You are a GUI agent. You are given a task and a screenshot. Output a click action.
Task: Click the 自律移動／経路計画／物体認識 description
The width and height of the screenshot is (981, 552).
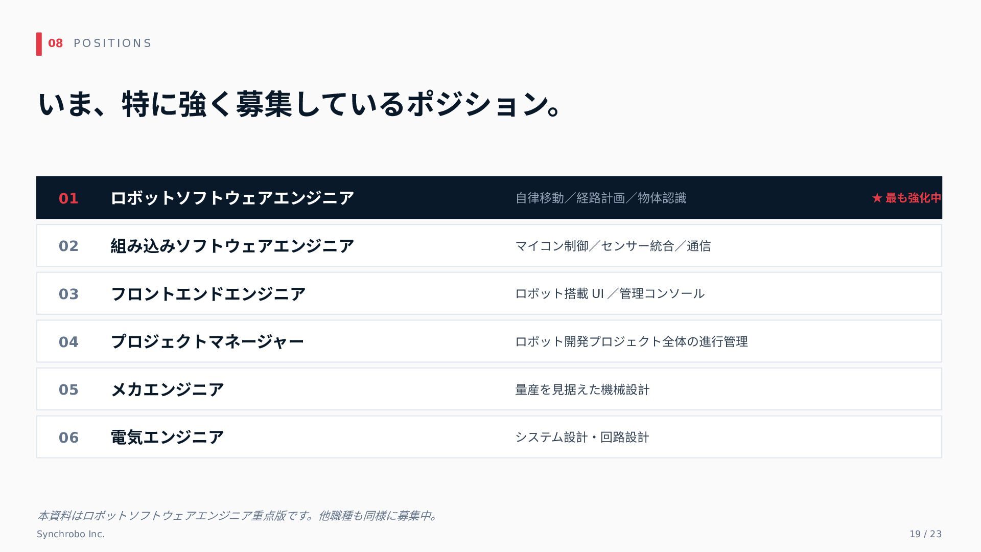point(600,198)
